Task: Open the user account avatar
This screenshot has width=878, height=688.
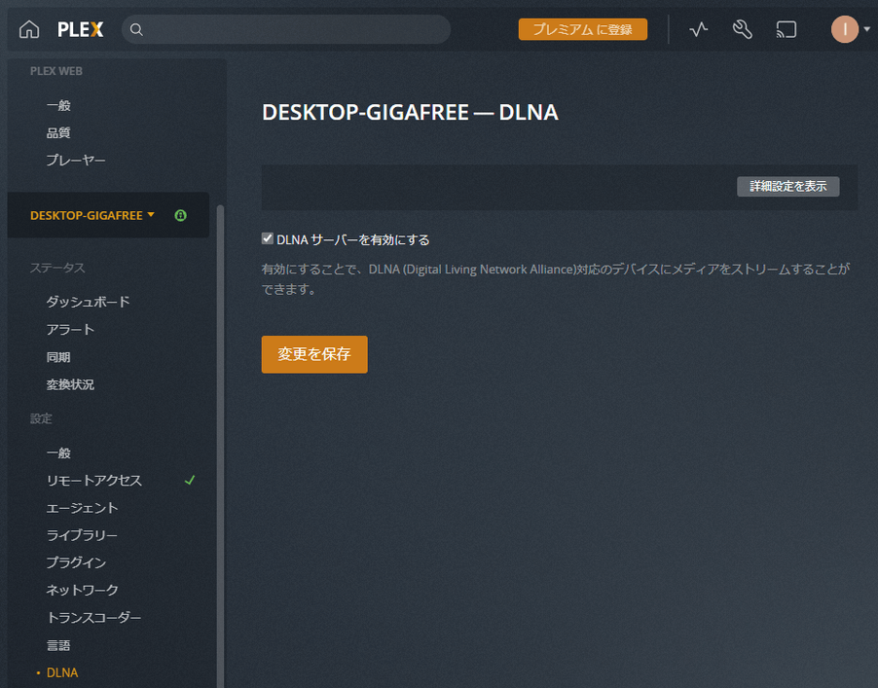Action: pos(844,29)
